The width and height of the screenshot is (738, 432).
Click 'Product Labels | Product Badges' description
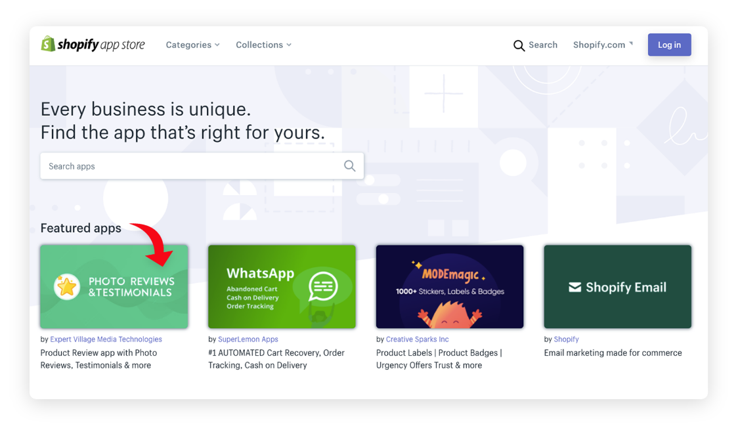click(439, 359)
